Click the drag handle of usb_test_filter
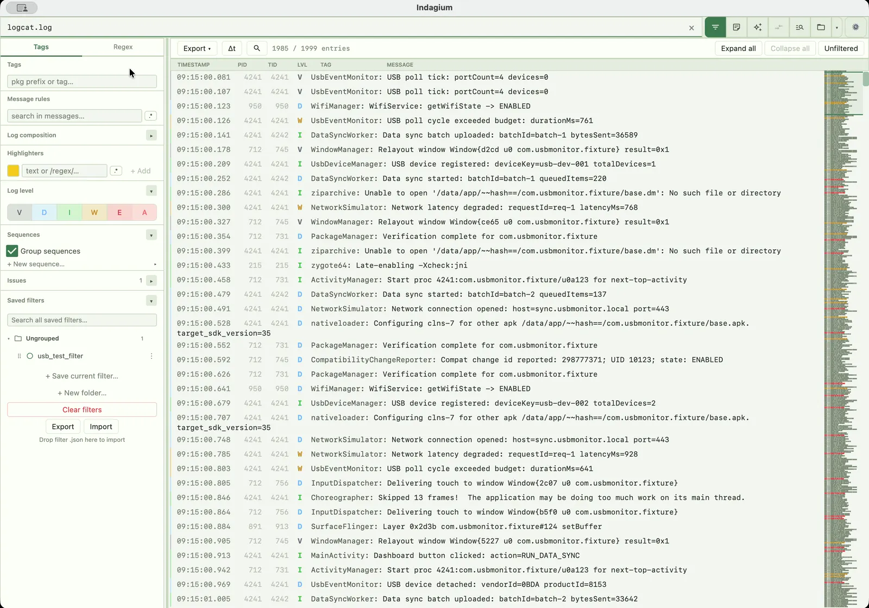This screenshot has width=869, height=608. (19, 356)
